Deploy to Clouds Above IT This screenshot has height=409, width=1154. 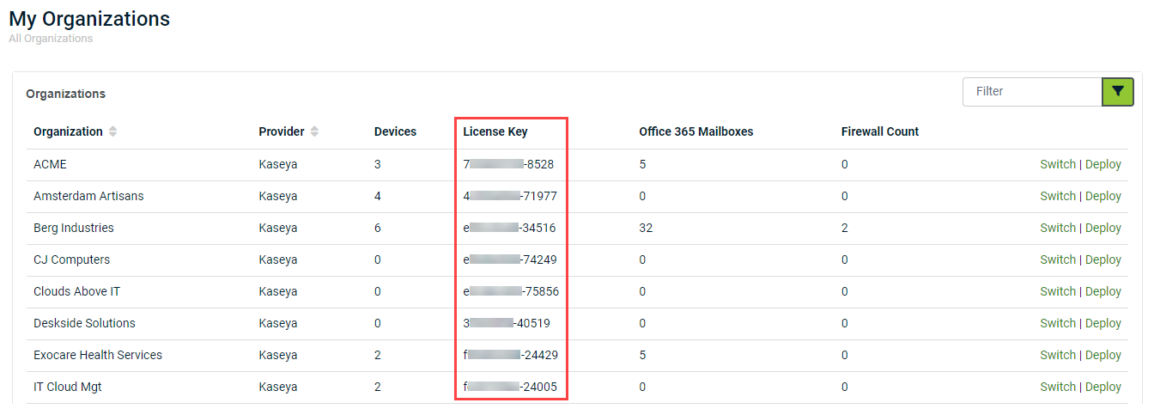[1103, 291]
